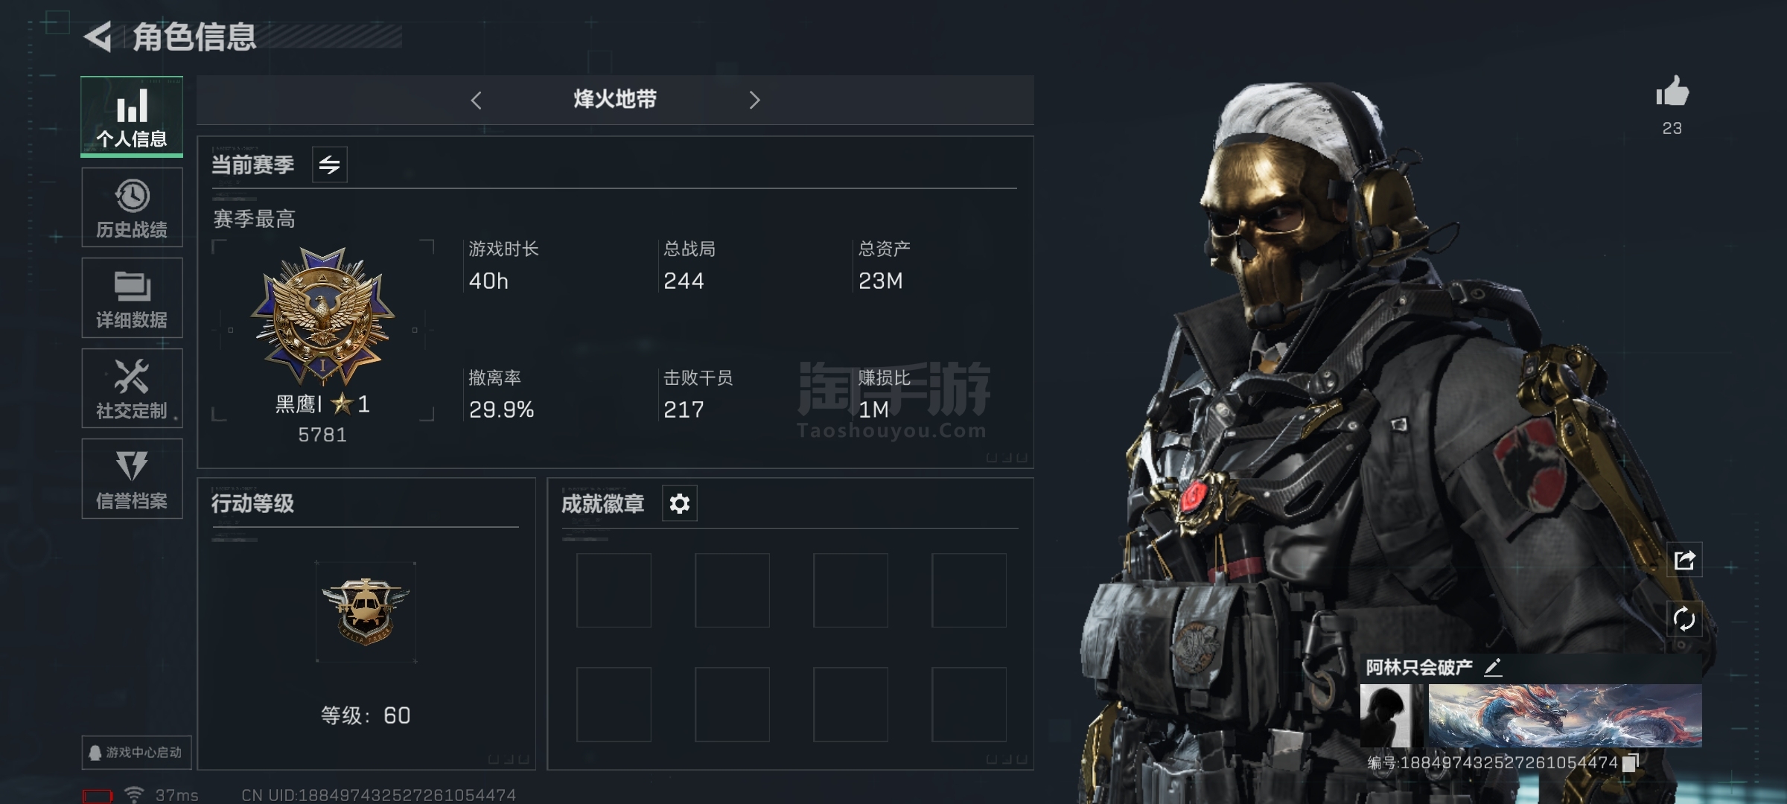Click the level 60 operation badge
The height and width of the screenshot is (804, 1787).
(366, 612)
